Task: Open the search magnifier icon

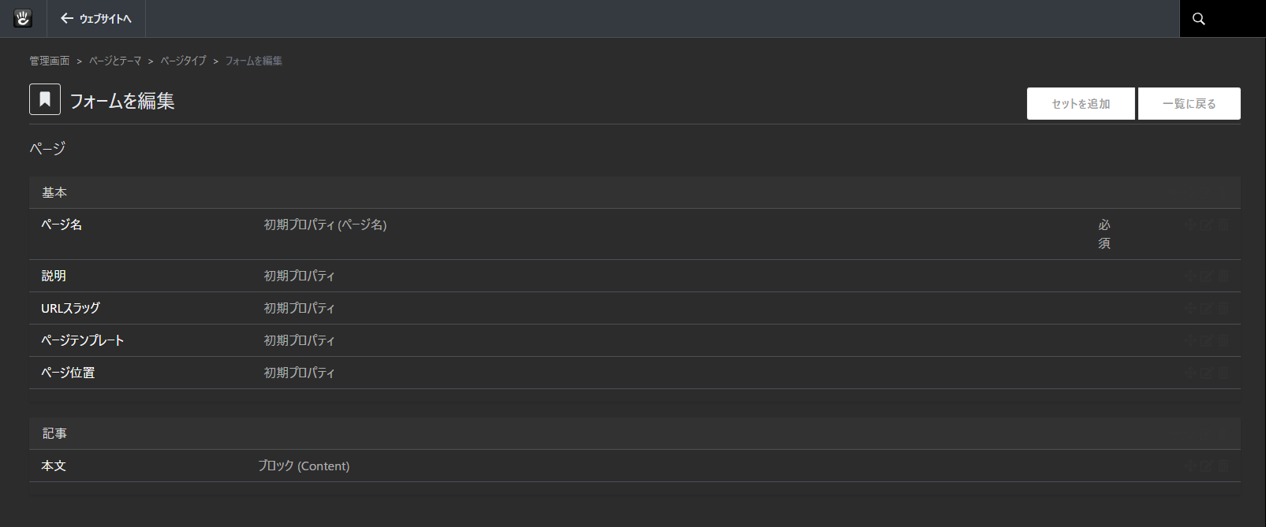Action: pos(1199,19)
